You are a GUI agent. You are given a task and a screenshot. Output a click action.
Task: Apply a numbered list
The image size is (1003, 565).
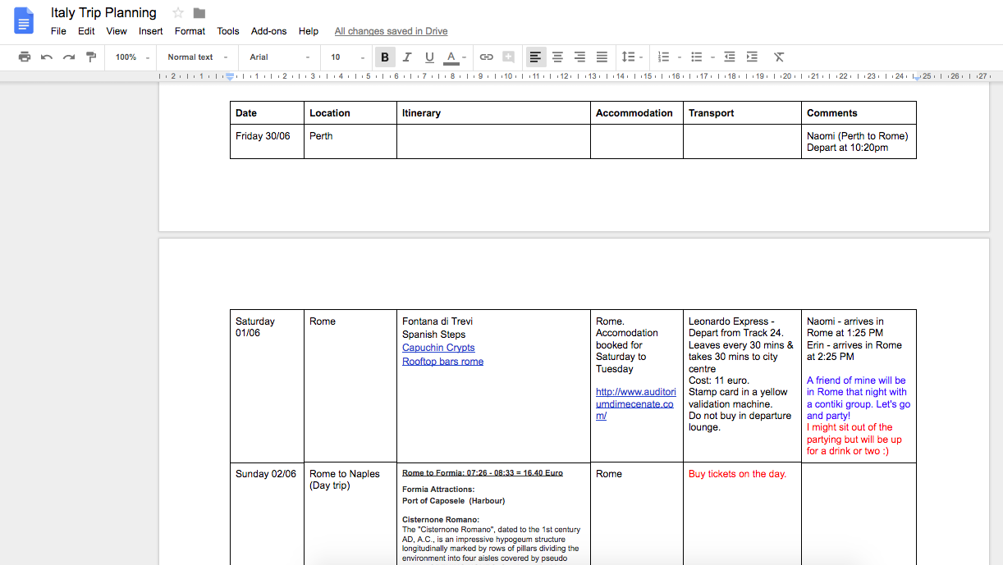[x=663, y=57]
